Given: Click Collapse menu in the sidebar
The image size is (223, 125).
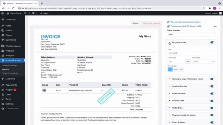Looking at the screenshot, I should point(13,108).
